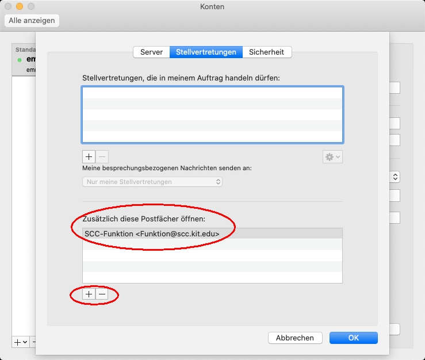Viewport: 425px width, 360px height.
Task: Open the Sicherheit tab
Action: pyautogui.click(x=267, y=52)
